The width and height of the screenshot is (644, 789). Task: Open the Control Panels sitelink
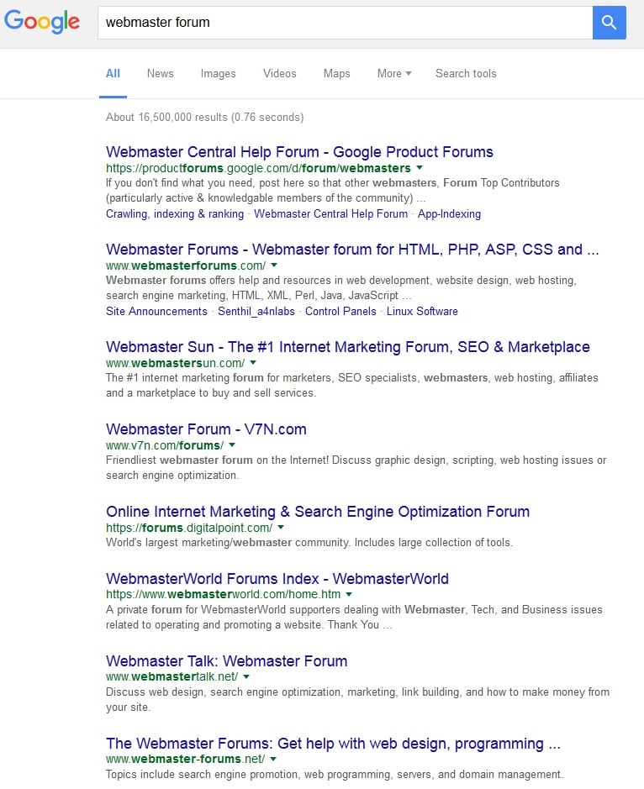340,312
